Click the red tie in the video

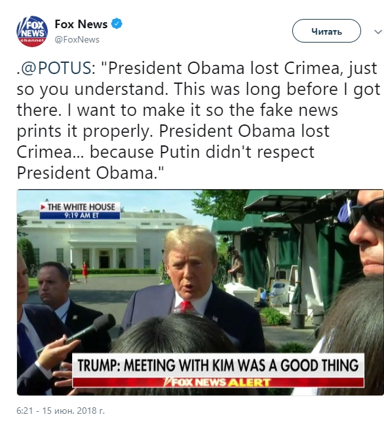[x=186, y=306]
